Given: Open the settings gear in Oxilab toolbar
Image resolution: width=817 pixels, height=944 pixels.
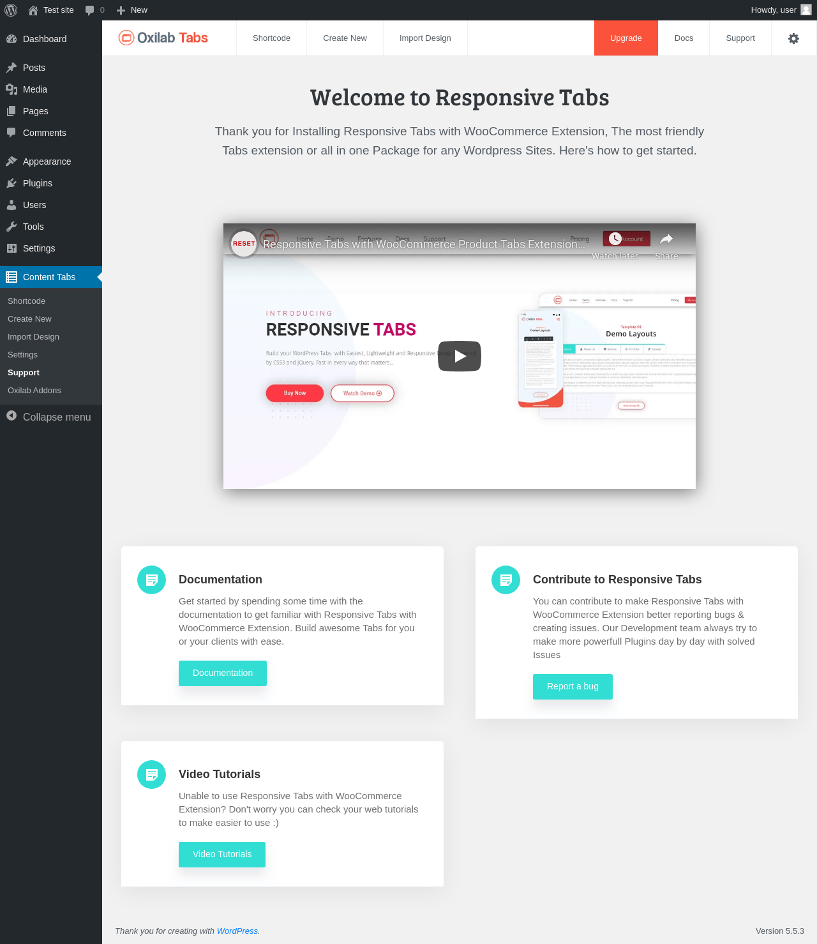Looking at the screenshot, I should 793,38.
